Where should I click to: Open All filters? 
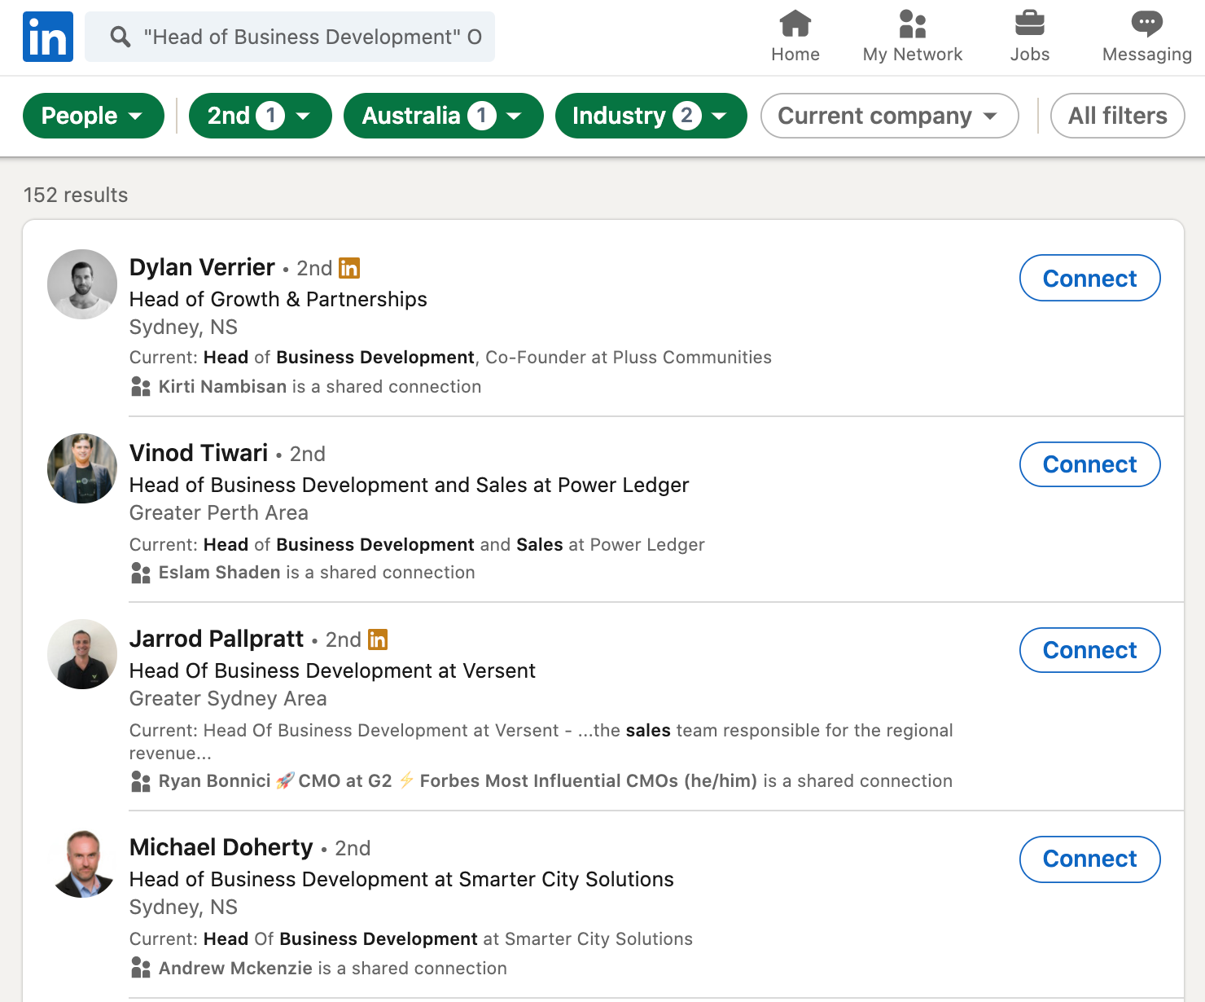pyautogui.click(x=1117, y=116)
